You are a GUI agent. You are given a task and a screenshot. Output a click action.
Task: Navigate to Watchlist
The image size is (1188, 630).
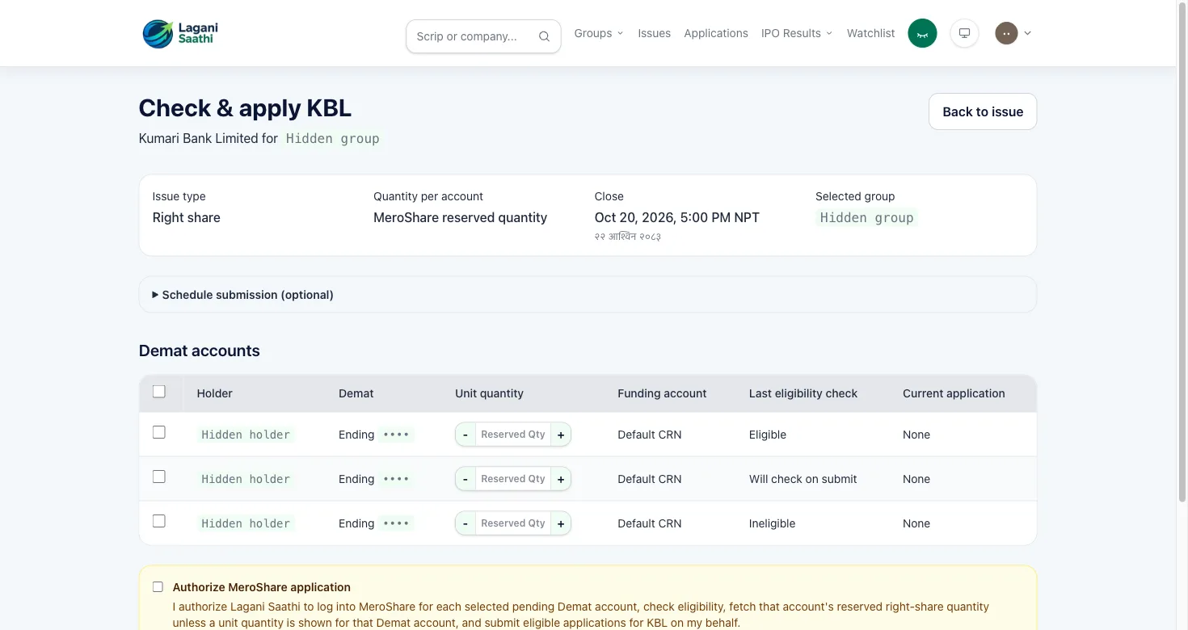pyautogui.click(x=871, y=33)
